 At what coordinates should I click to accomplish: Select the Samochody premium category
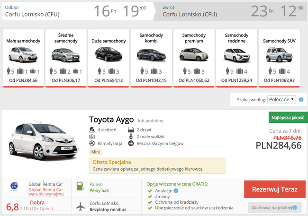tap(194, 58)
